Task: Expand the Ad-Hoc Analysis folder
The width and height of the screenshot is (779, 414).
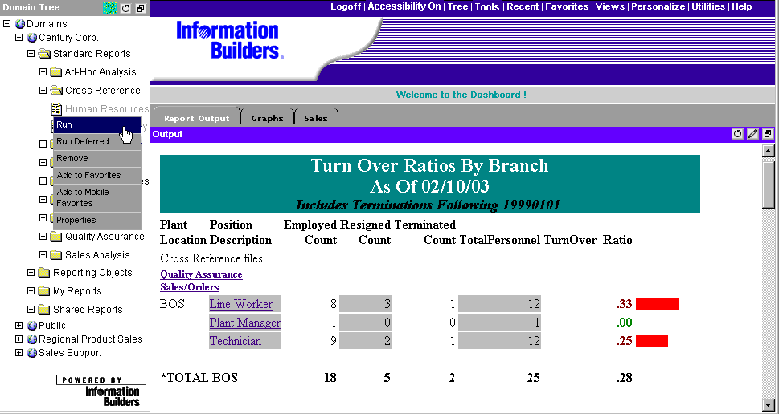Action: [x=43, y=72]
